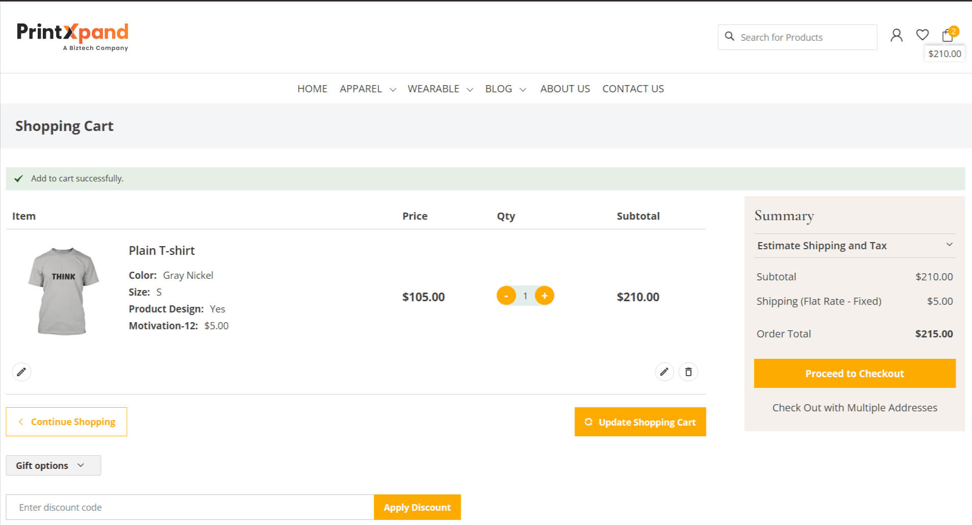Open the Apparel menu dropdown
This screenshot has height=525, width=972.
point(367,89)
